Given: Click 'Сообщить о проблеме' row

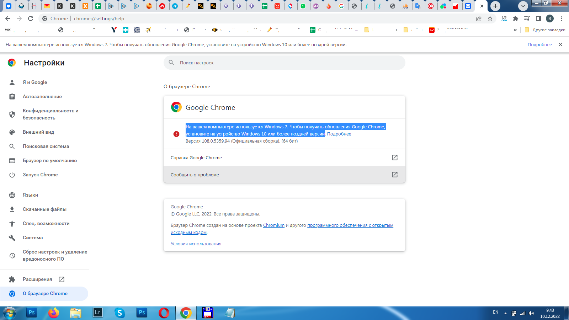Looking at the screenshot, I should [284, 175].
